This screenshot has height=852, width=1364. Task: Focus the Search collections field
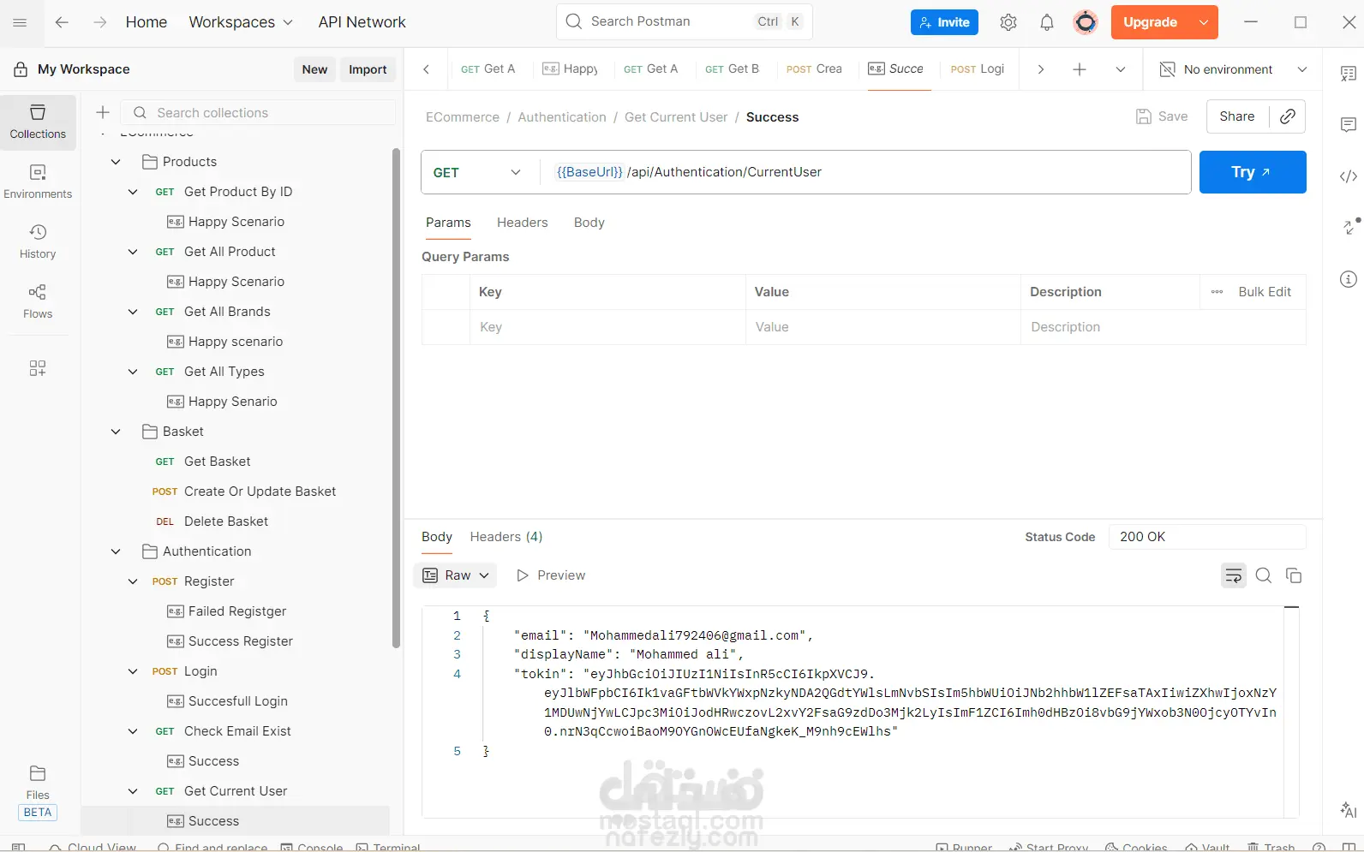tap(259, 112)
